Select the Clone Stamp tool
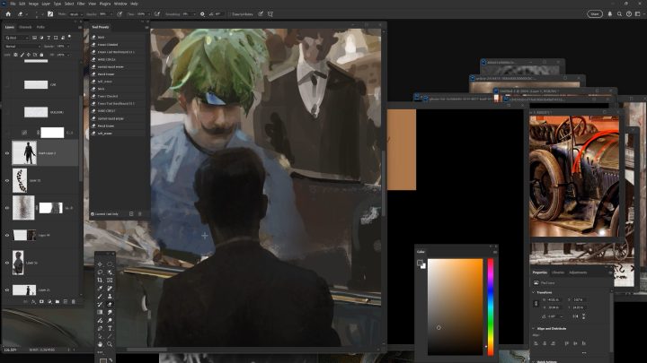This screenshot has height=363, width=647. (x=110, y=296)
